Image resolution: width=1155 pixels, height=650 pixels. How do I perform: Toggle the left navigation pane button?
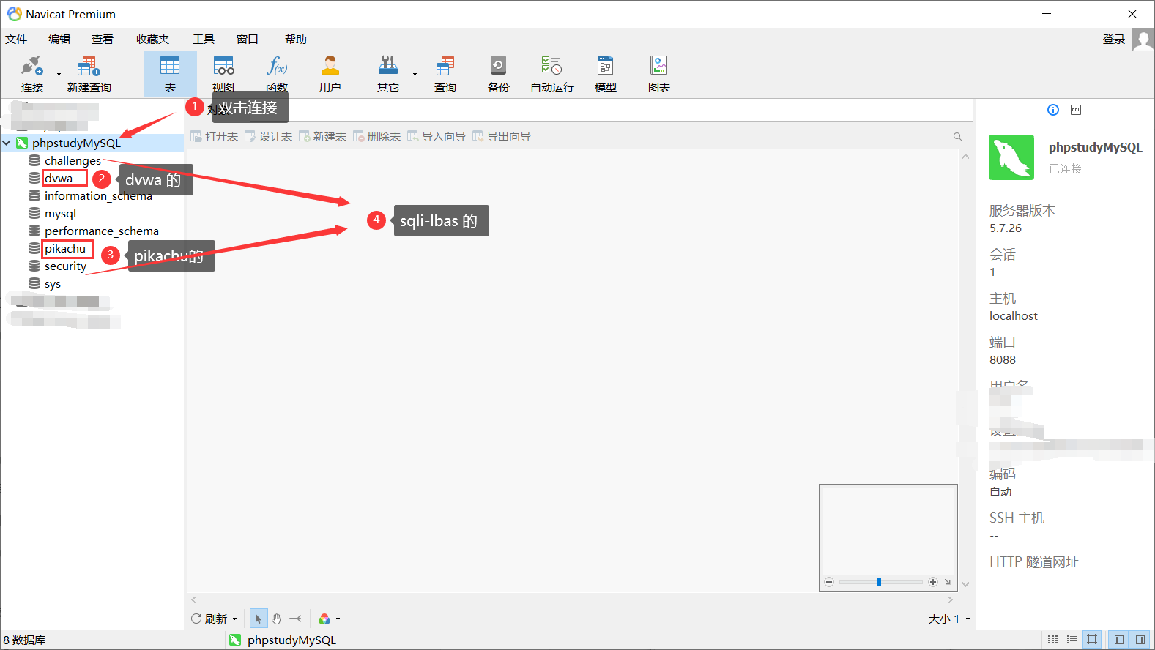[x=1118, y=639]
